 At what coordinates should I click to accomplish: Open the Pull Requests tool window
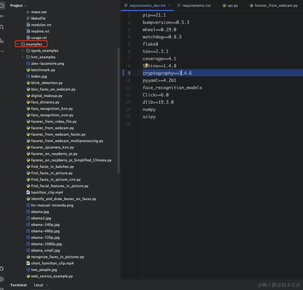[2, 27]
